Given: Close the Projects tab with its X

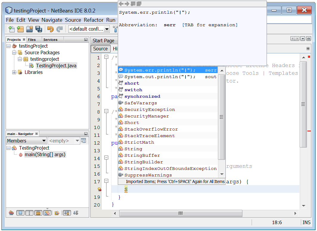Looking at the screenshot, I should pos(24,40).
